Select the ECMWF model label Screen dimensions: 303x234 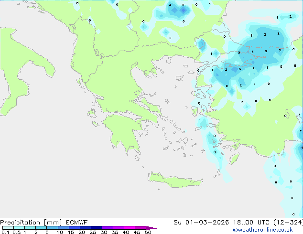(76, 223)
